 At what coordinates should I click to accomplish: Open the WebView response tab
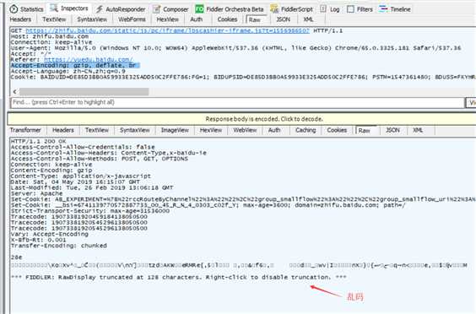(x=245, y=130)
